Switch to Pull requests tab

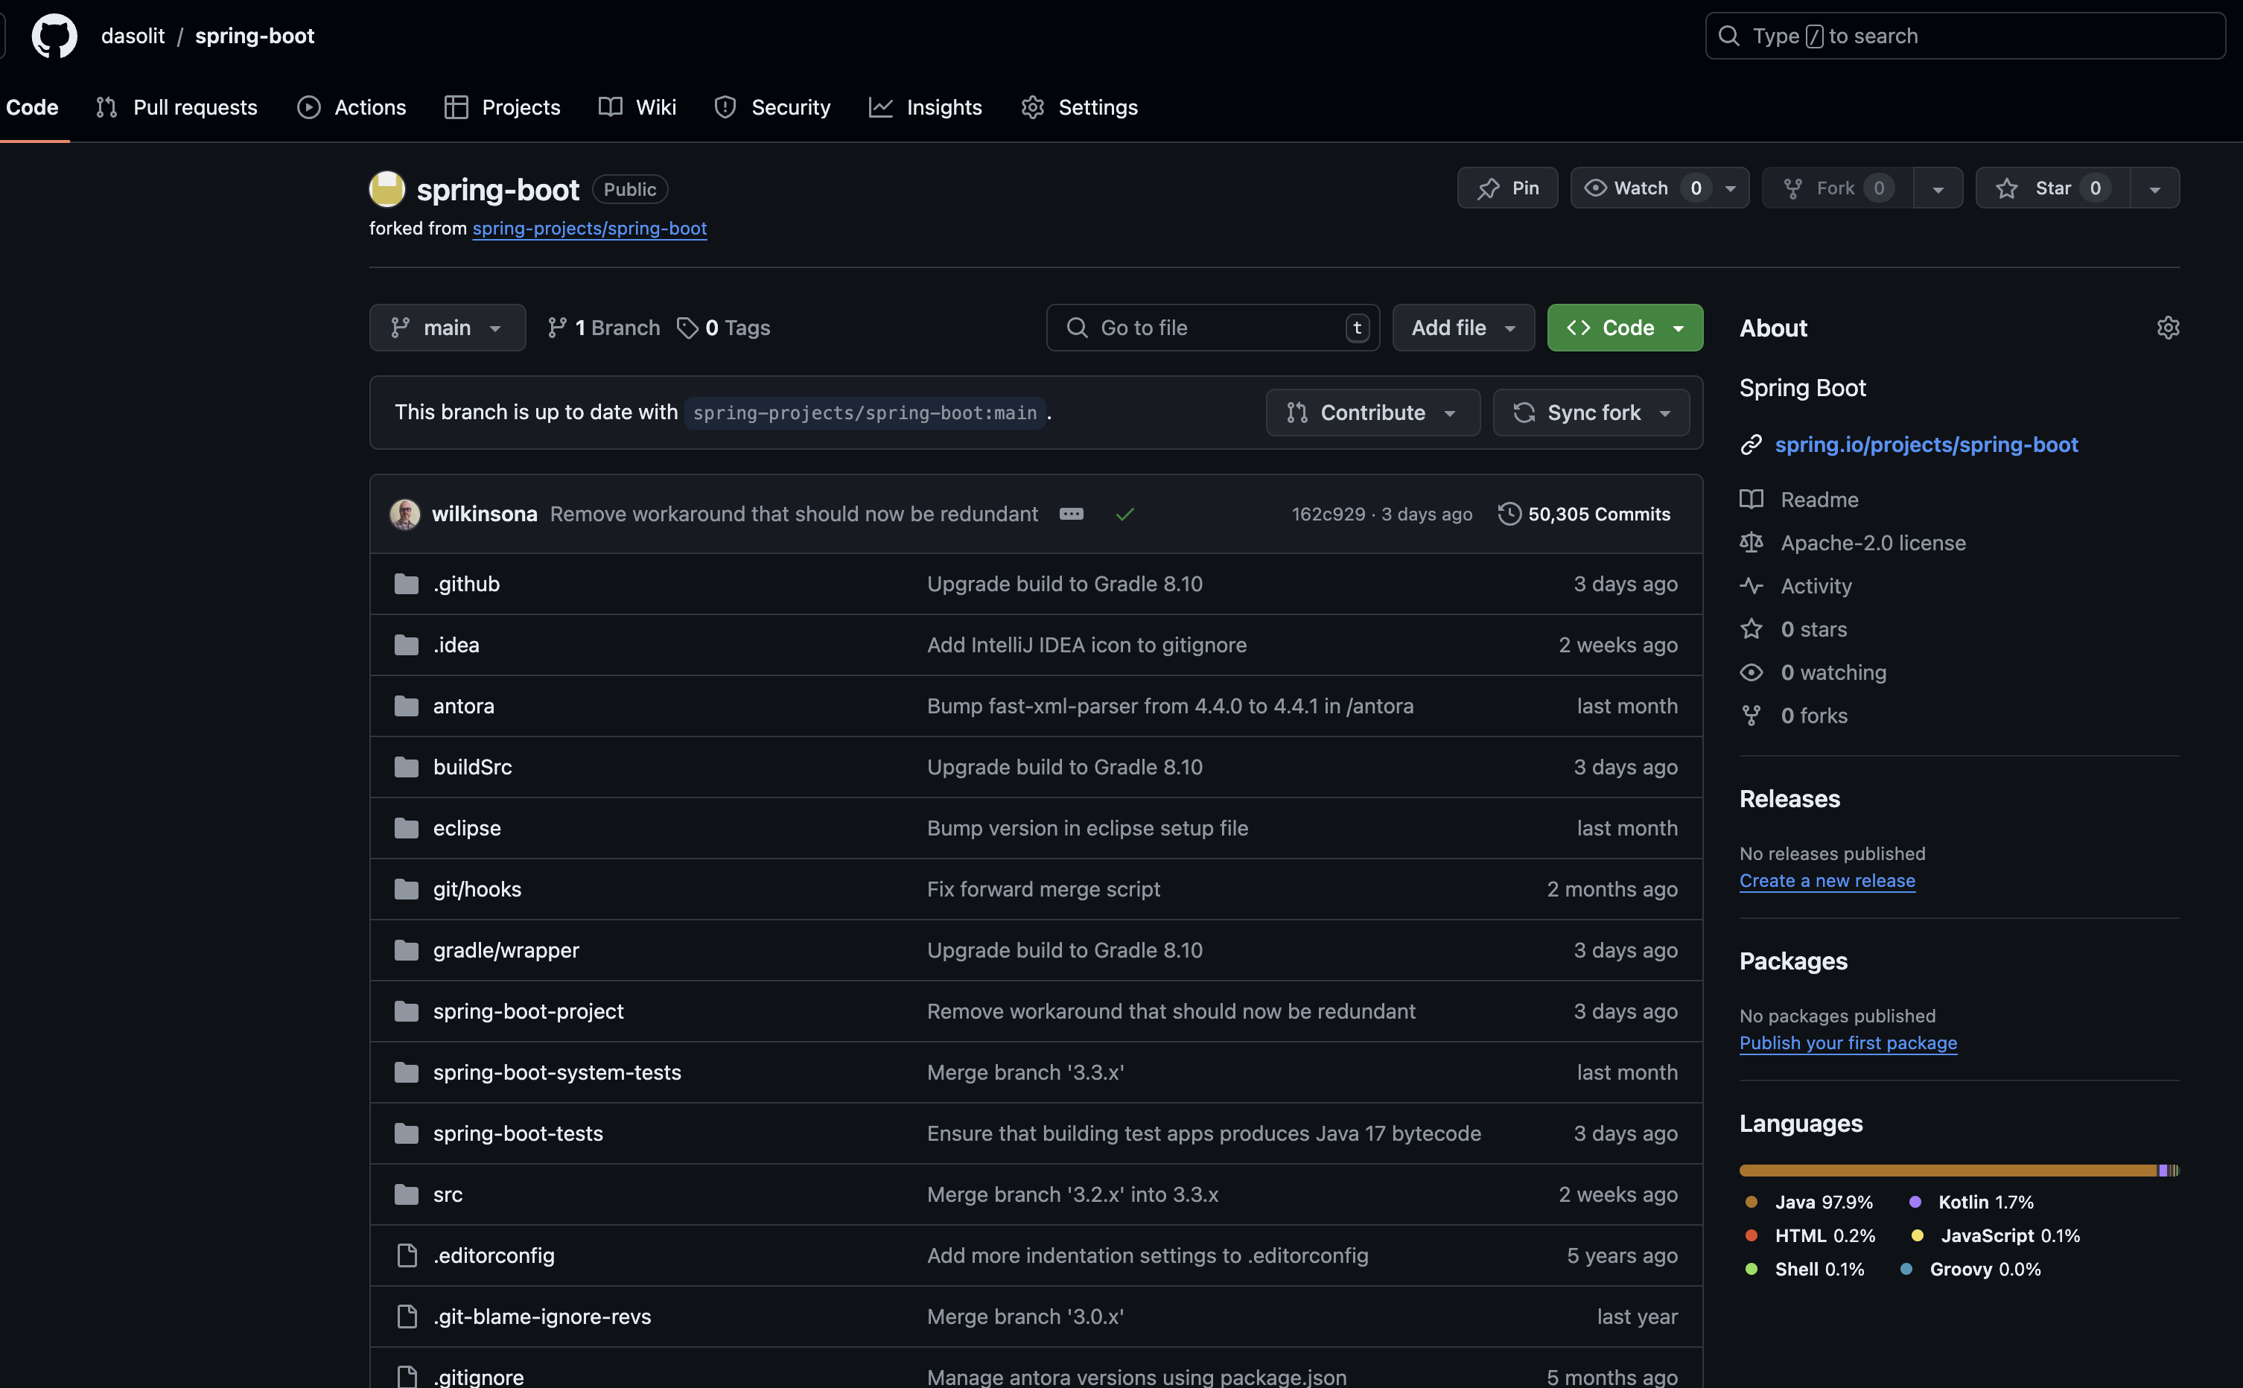(177, 107)
